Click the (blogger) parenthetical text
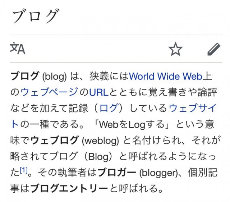230x202 pixels. coord(158,172)
